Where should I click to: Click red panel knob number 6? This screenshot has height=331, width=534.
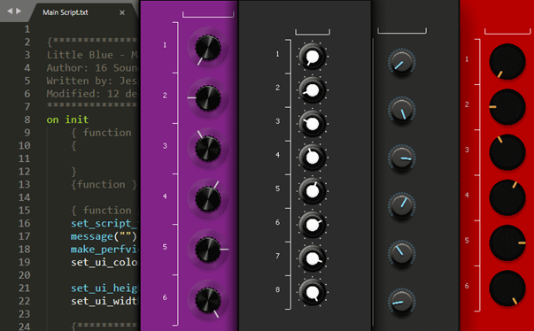coord(507,289)
